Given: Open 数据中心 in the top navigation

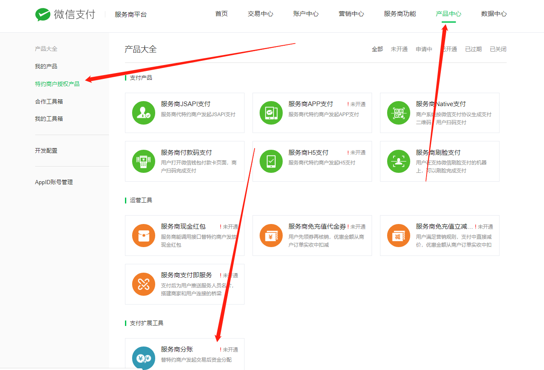Looking at the screenshot, I should (x=494, y=14).
